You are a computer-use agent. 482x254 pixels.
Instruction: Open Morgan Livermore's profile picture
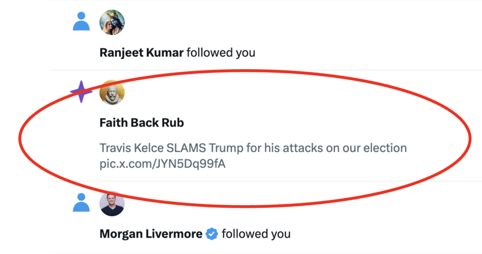[112, 204]
